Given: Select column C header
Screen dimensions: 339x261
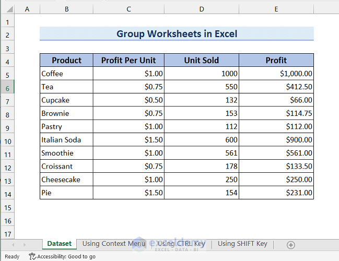Looking at the screenshot, I should (x=128, y=10).
